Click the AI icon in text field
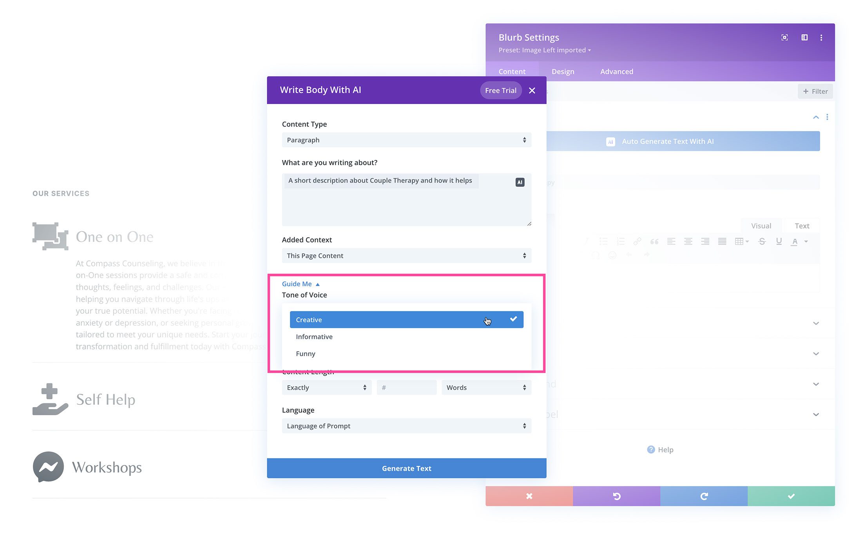862x539 pixels. pyautogui.click(x=520, y=182)
